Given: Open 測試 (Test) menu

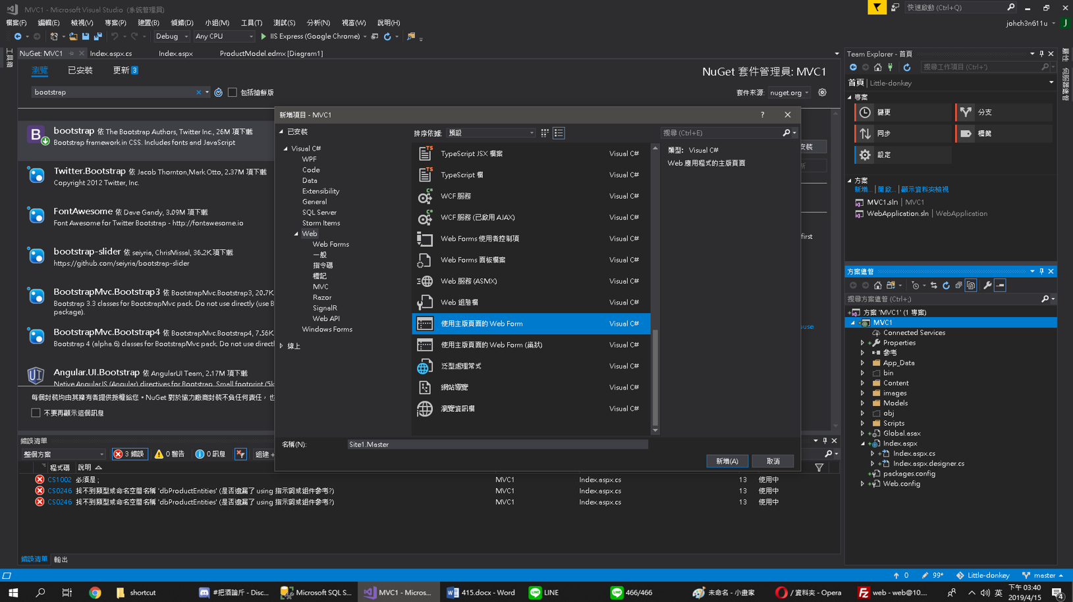Looking at the screenshot, I should click(x=284, y=23).
